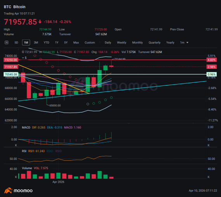Click the RSI1: 61.243 value
Screen dimensions: 221x197
click(x=36, y=151)
